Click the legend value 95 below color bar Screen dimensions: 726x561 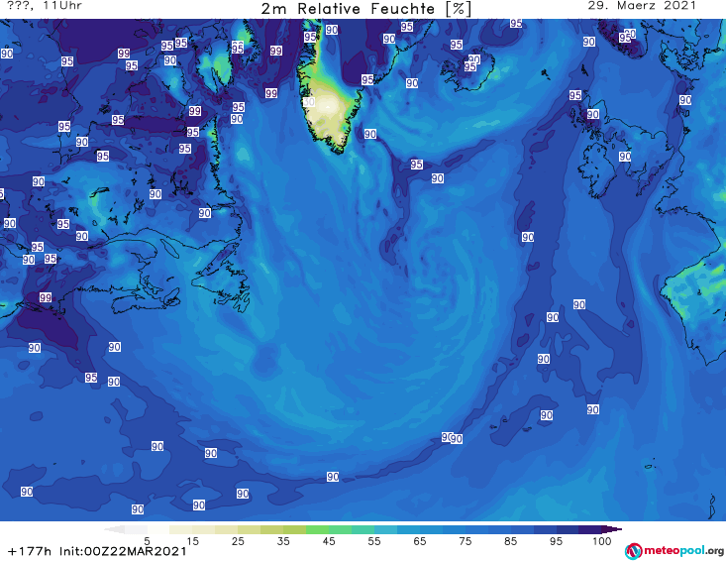click(556, 541)
